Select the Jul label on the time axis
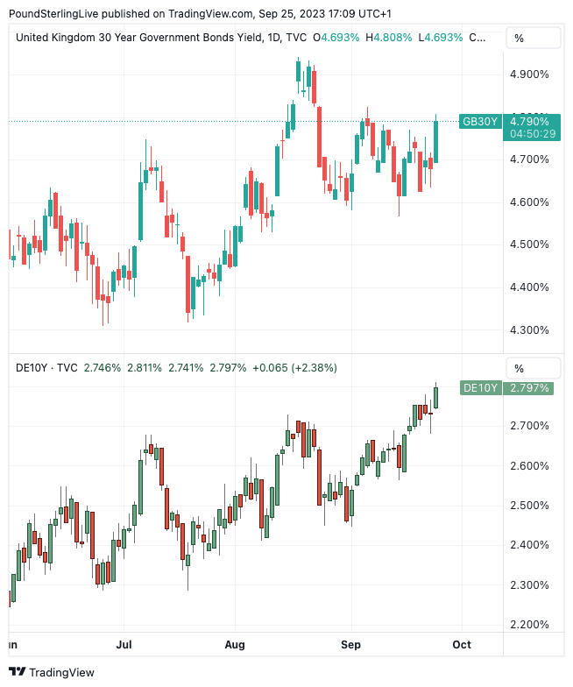Screen dimensions: 573x687 tap(124, 645)
